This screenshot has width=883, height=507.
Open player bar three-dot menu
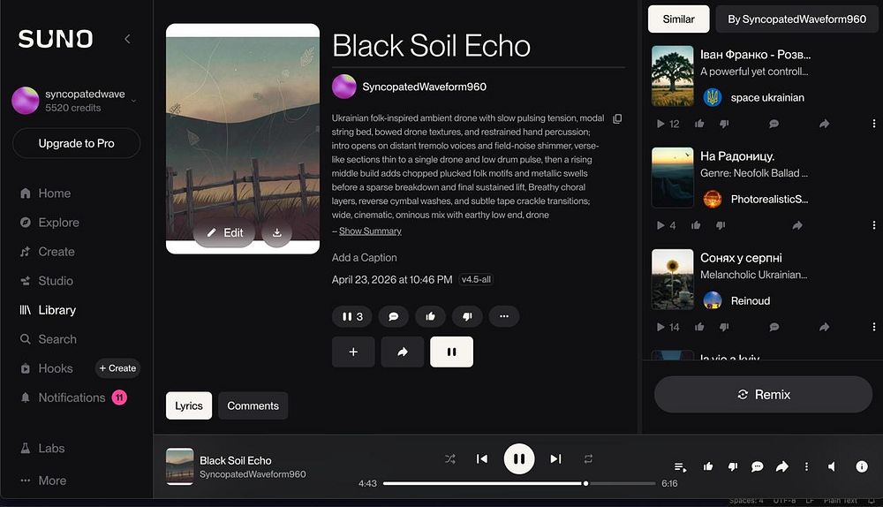tap(806, 466)
